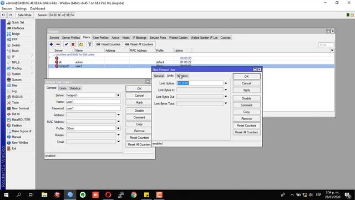Add a new hotspot user with the plus icon
This screenshot has height=200, width=355.
51,44
